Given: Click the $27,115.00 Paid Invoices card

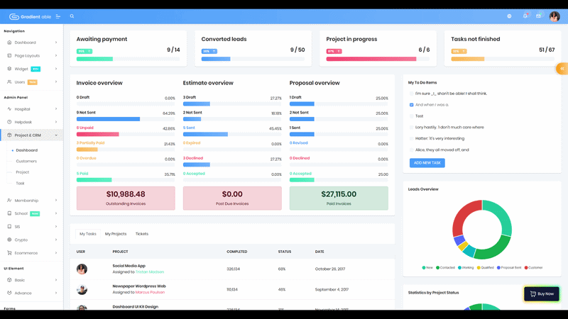Looking at the screenshot, I should coord(339,198).
